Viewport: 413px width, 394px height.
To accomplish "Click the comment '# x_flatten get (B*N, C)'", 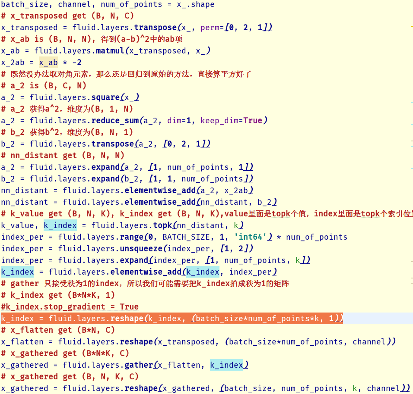I will (58, 330).
